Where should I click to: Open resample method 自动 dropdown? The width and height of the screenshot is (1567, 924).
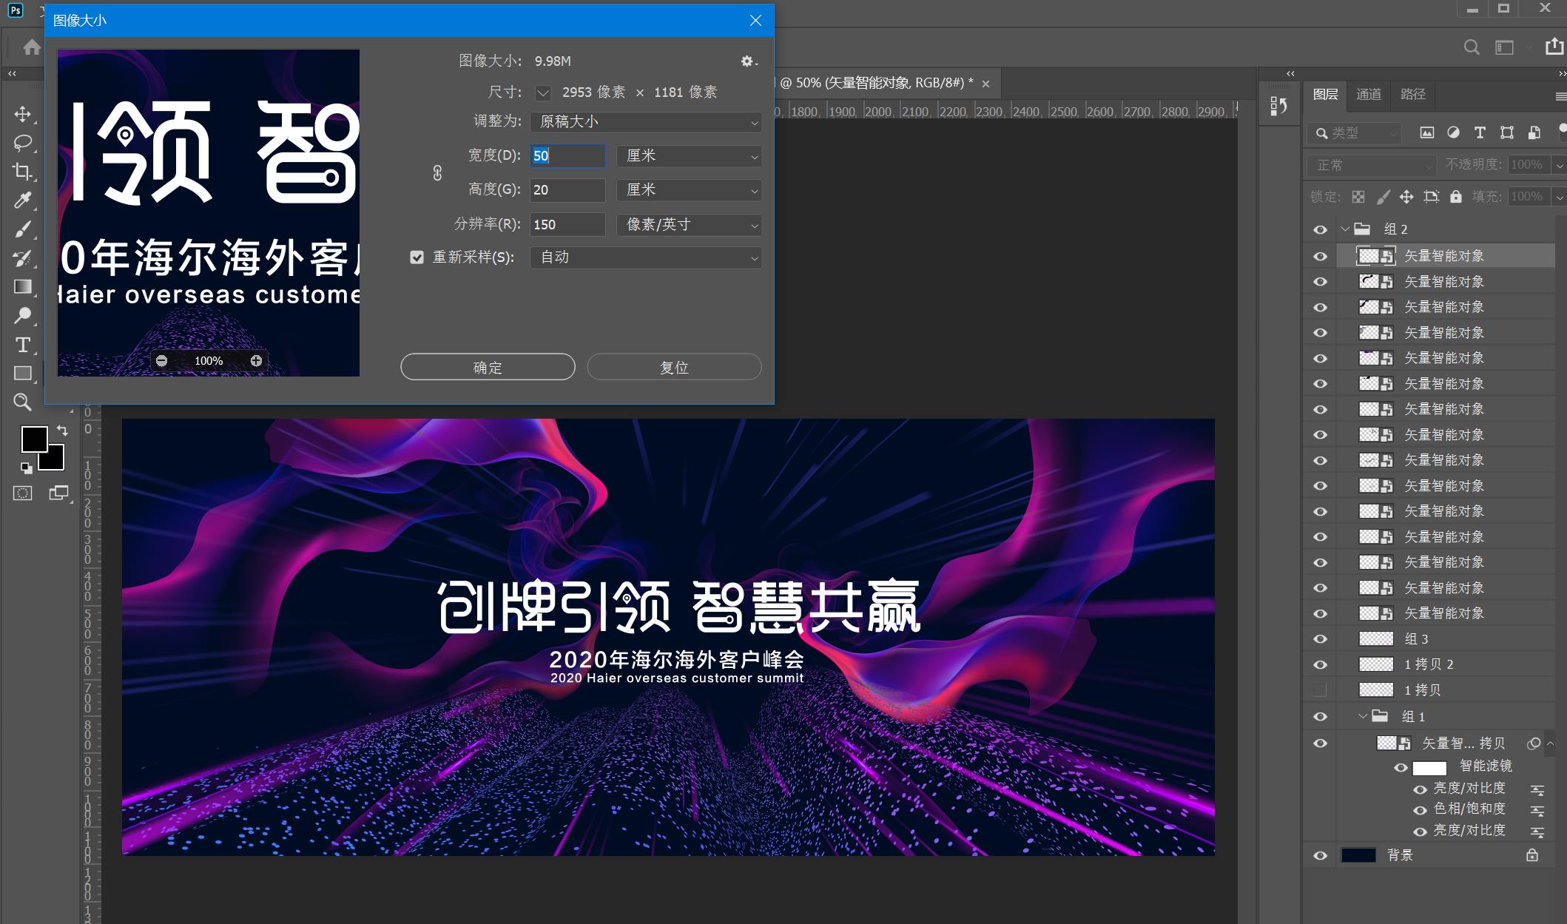646,257
